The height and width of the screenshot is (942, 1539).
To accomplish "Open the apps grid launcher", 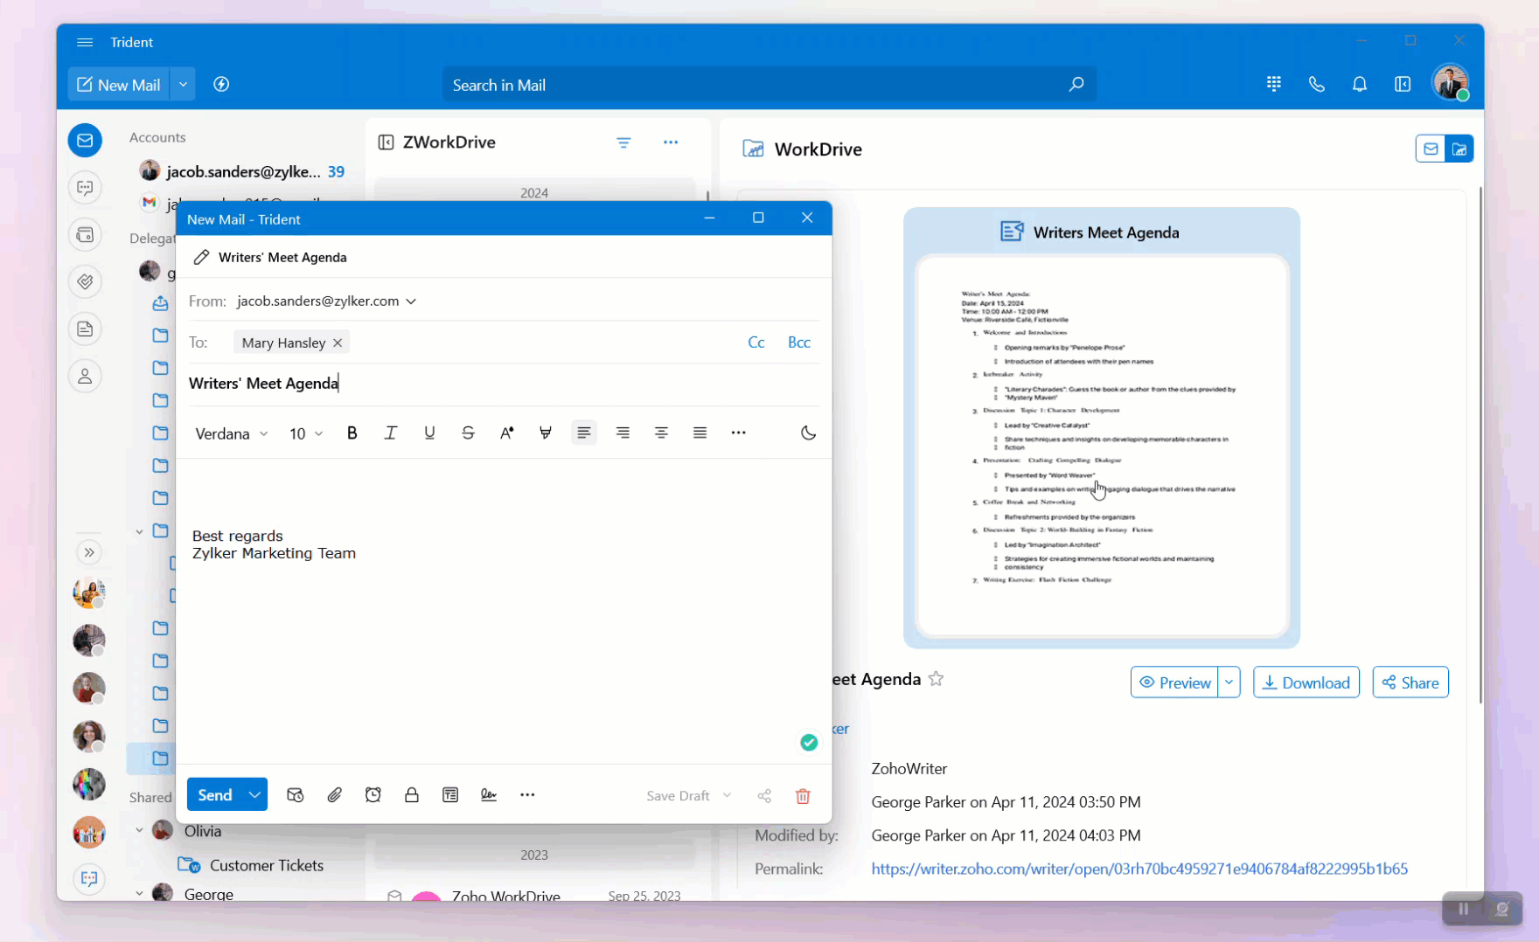I will 1274,84.
